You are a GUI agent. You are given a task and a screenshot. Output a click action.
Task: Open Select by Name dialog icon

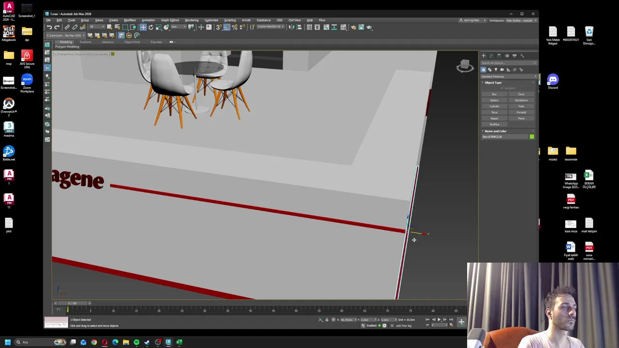117,27
